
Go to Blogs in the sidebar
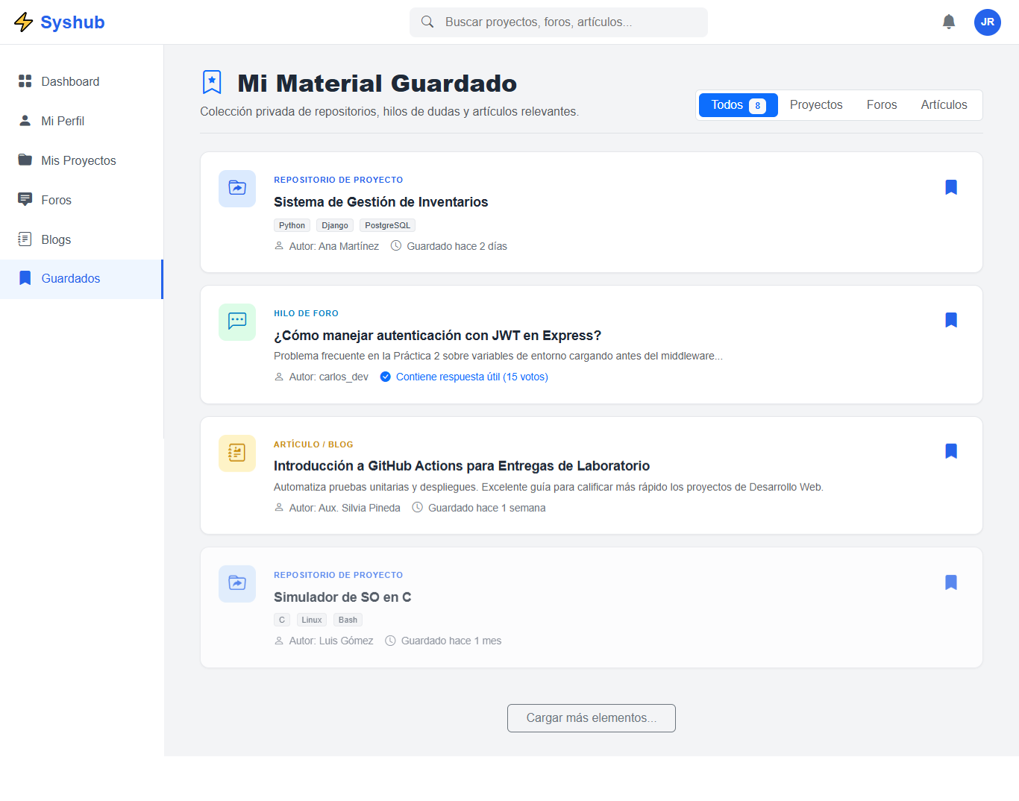pos(25,239)
